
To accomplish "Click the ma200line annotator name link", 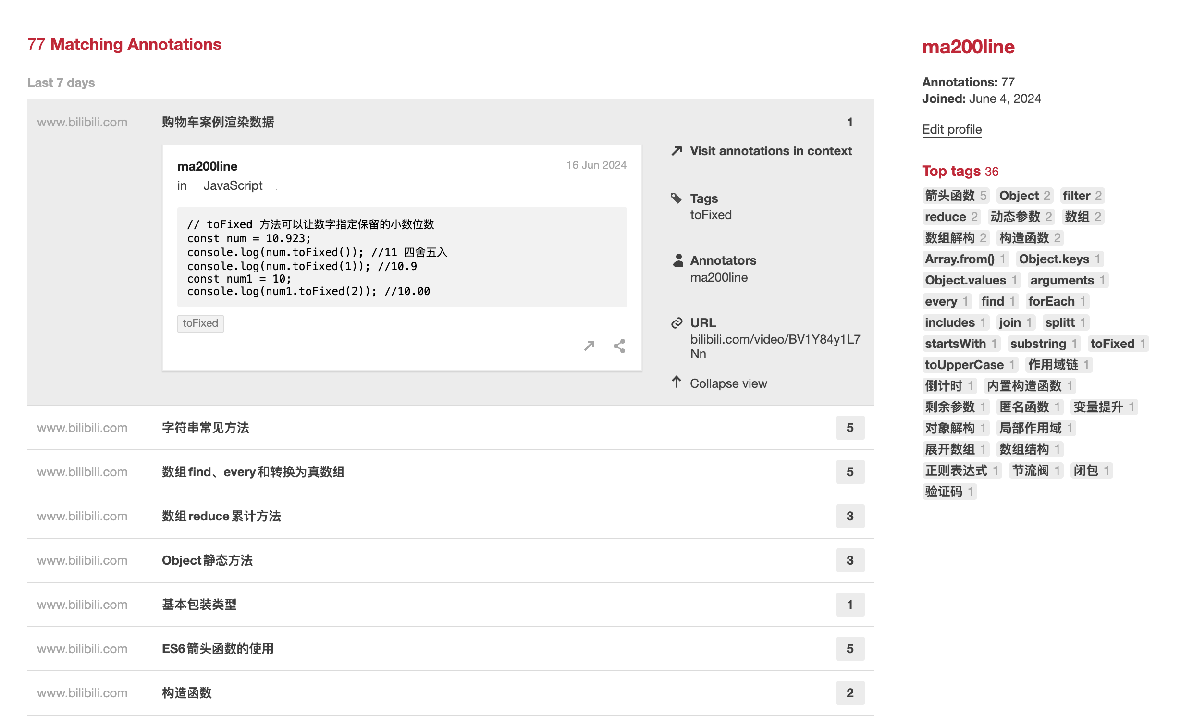I will pyautogui.click(x=719, y=277).
